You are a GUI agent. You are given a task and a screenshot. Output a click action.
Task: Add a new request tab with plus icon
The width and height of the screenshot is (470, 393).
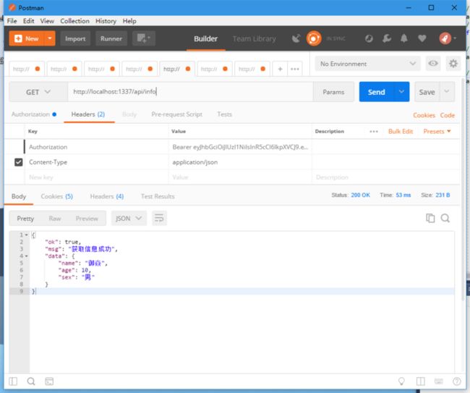pos(280,69)
